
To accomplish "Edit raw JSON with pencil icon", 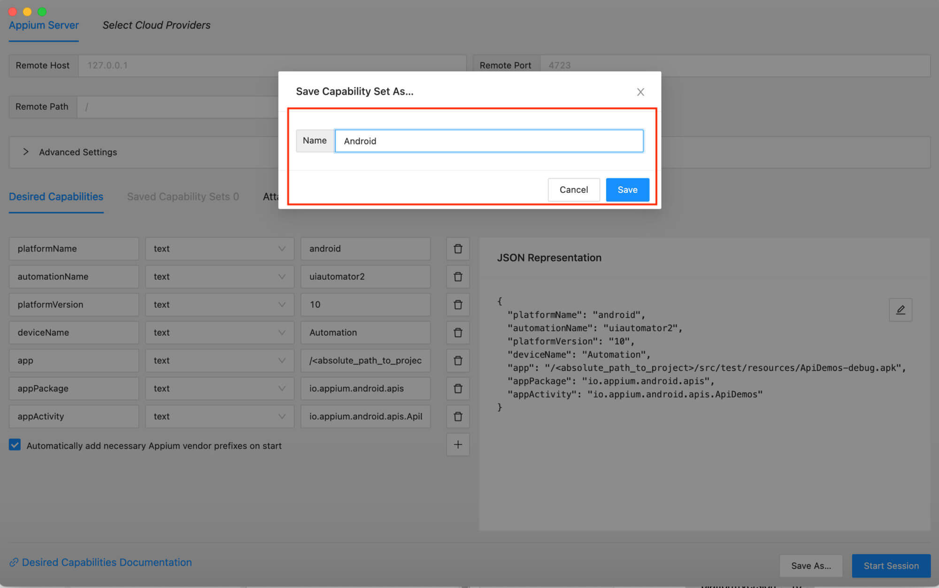I will 900,310.
